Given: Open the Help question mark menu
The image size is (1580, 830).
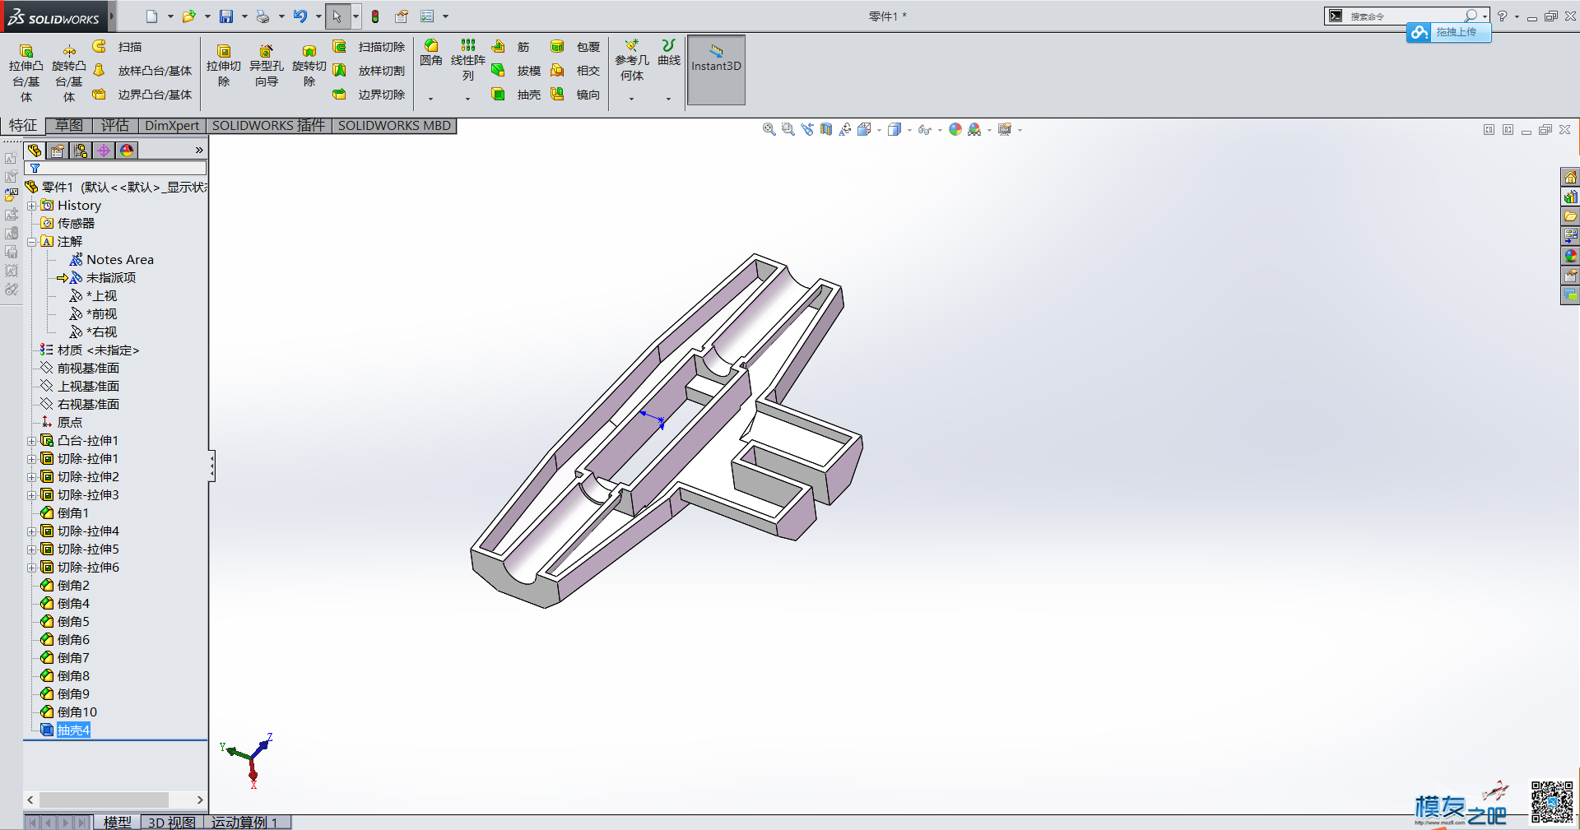Looking at the screenshot, I should coord(1502,16).
